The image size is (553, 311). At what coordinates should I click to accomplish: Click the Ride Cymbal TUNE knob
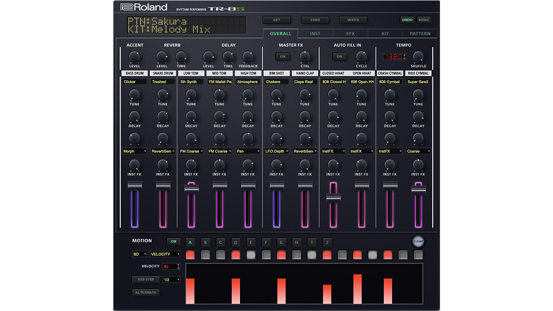coord(418,95)
